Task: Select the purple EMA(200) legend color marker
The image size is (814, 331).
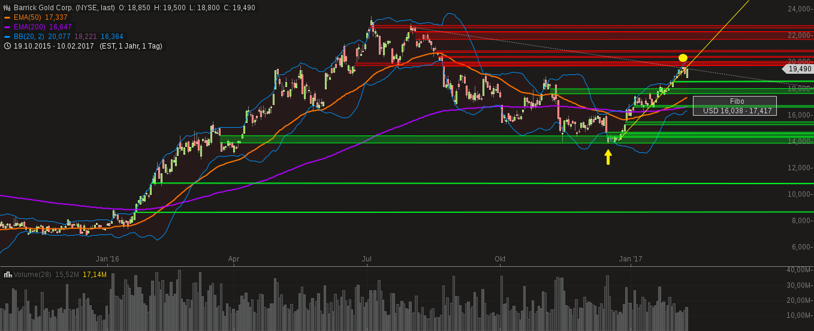Action: point(7,27)
